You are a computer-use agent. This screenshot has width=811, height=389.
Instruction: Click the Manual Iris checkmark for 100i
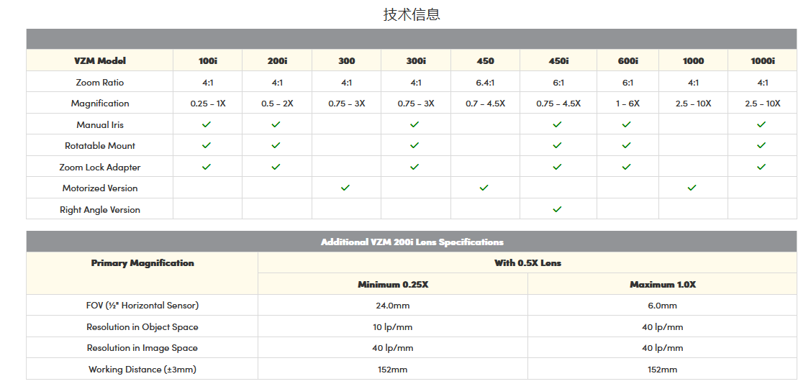click(207, 124)
